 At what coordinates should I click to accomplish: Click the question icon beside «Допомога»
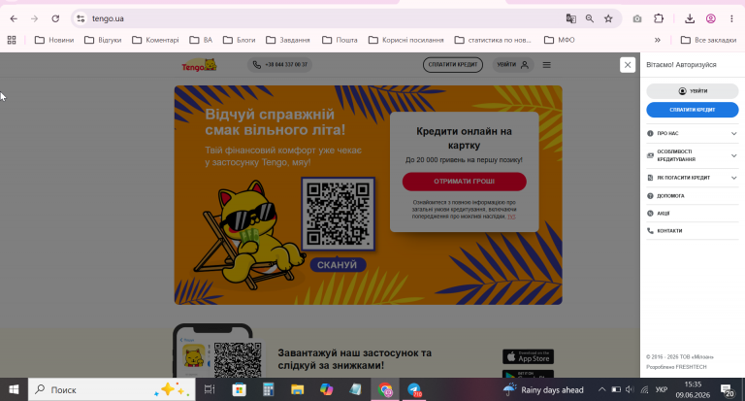651,196
